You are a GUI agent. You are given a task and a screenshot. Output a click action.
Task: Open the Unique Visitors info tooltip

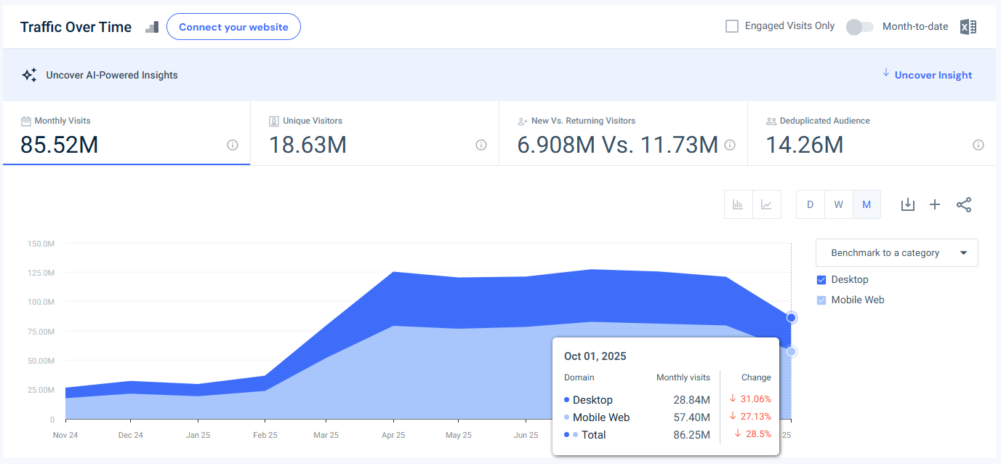(481, 145)
